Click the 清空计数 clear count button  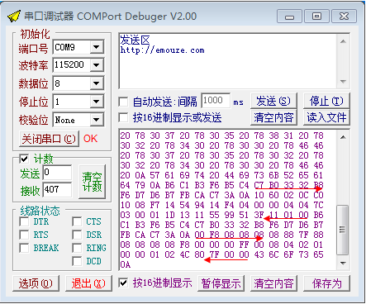[92, 182]
